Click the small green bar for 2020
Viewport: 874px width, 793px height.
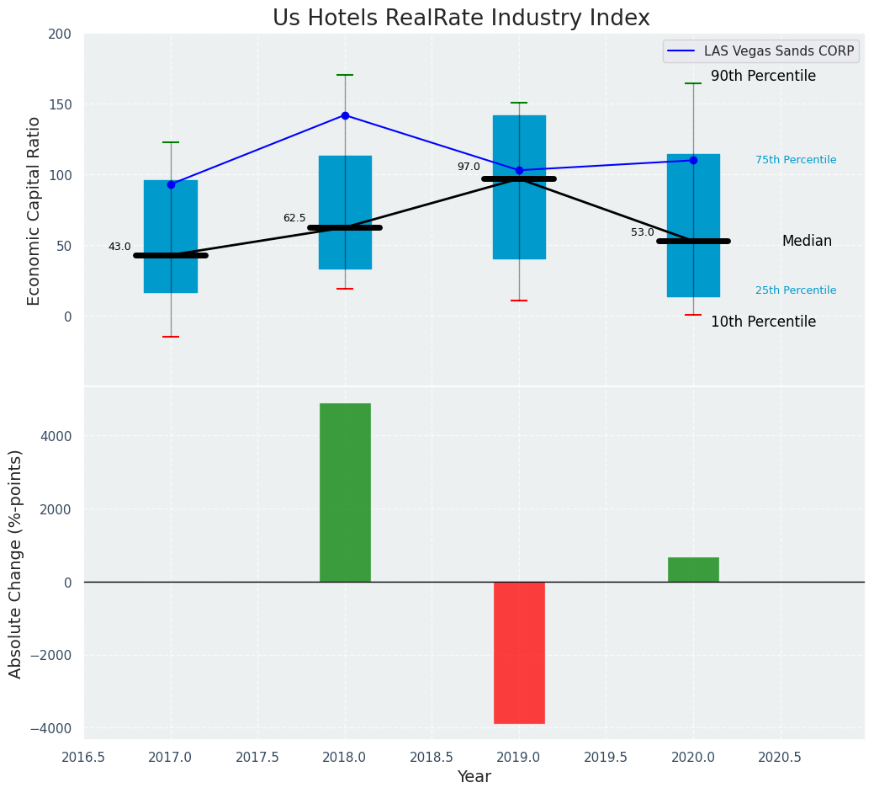[693, 570]
